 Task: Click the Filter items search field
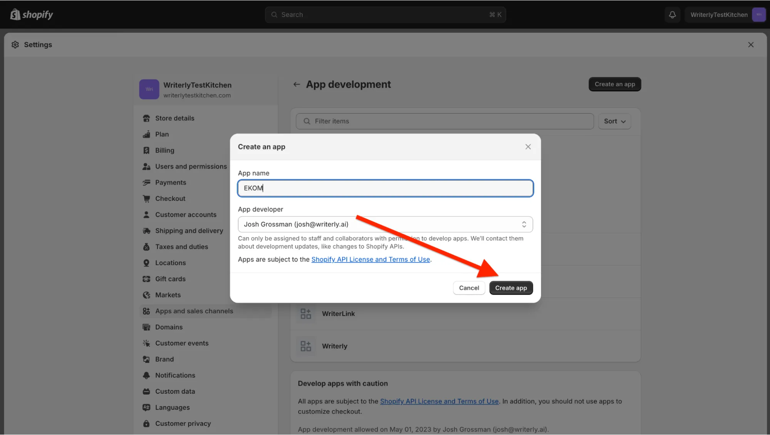pyautogui.click(x=445, y=121)
